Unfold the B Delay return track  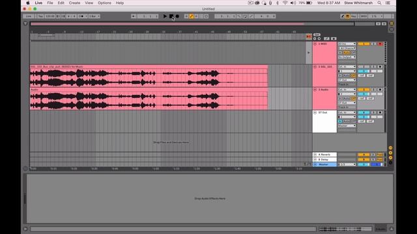315,159
